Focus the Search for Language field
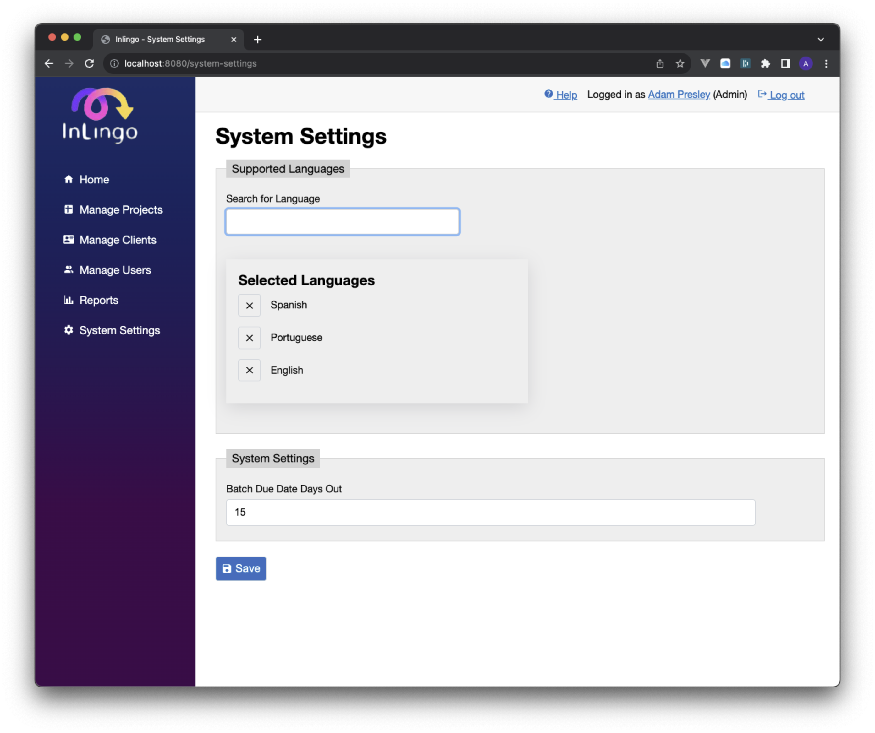 [343, 221]
